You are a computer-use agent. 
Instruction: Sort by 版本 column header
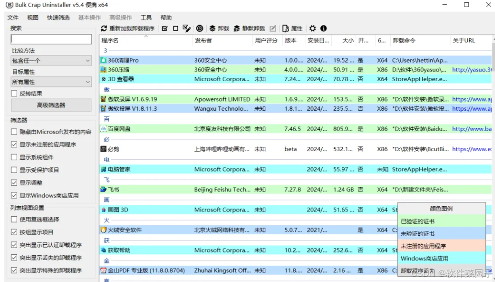point(293,40)
